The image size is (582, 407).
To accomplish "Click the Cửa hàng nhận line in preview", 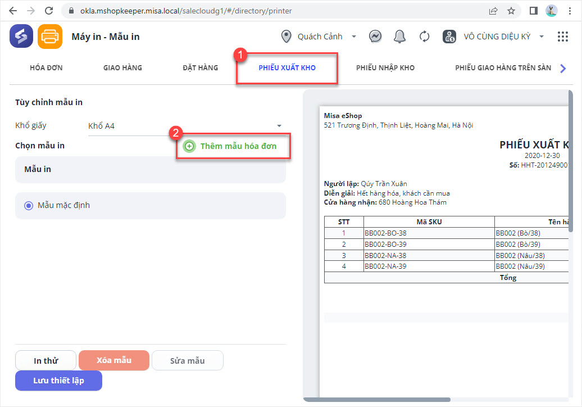I will coord(385,202).
